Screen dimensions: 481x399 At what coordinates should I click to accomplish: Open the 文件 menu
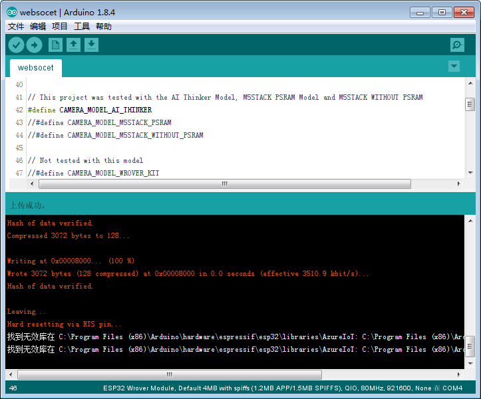pyautogui.click(x=16, y=27)
